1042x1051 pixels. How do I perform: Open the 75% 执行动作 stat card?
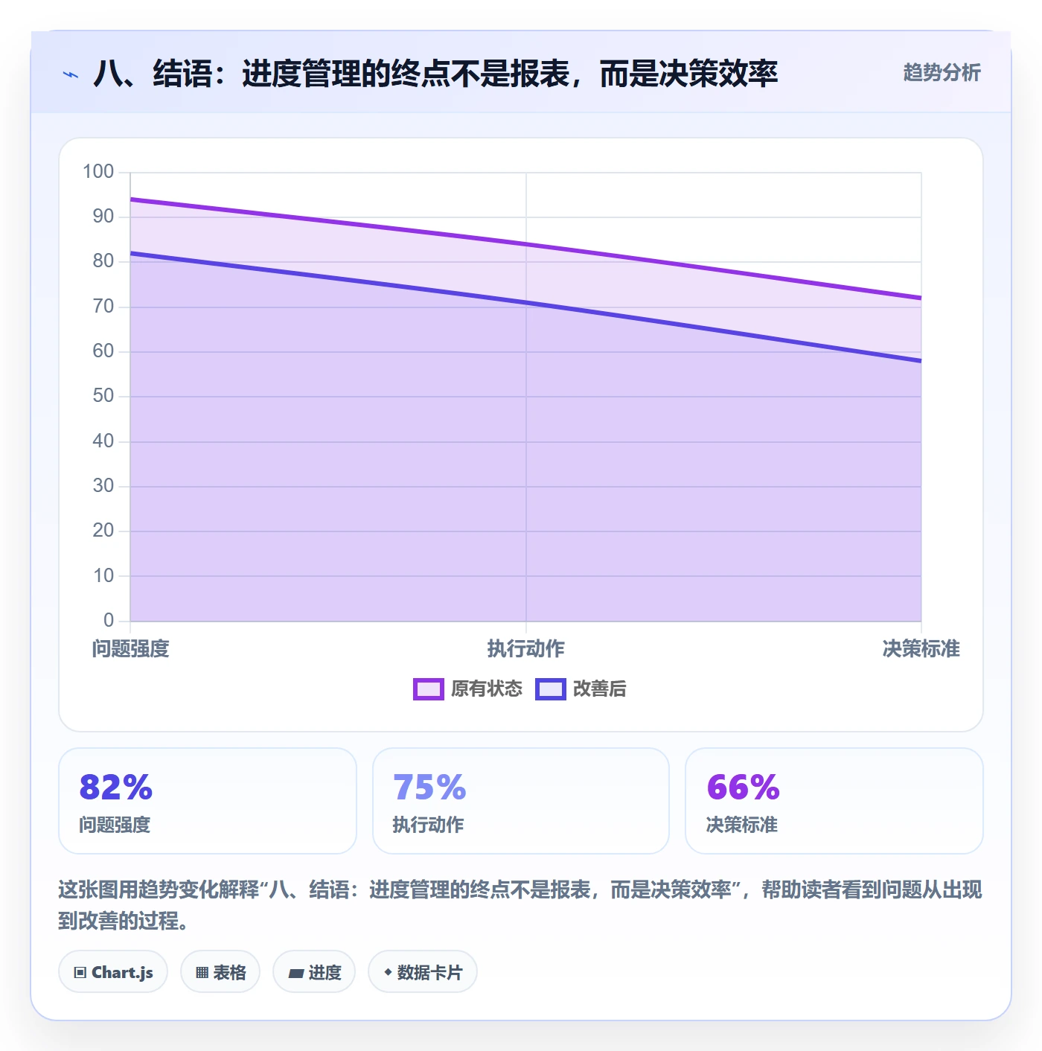click(x=521, y=801)
